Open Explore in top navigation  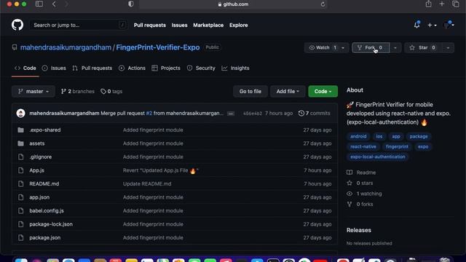[239, 25]
